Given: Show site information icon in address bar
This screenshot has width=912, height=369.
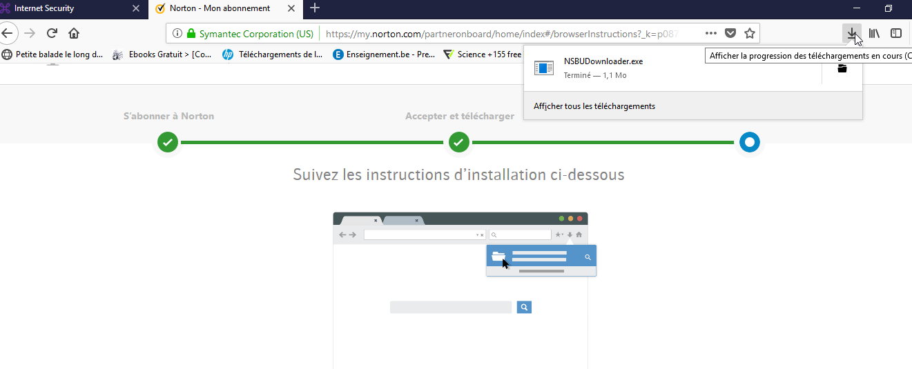Looking at the screenshot, I should coord(177,33).
